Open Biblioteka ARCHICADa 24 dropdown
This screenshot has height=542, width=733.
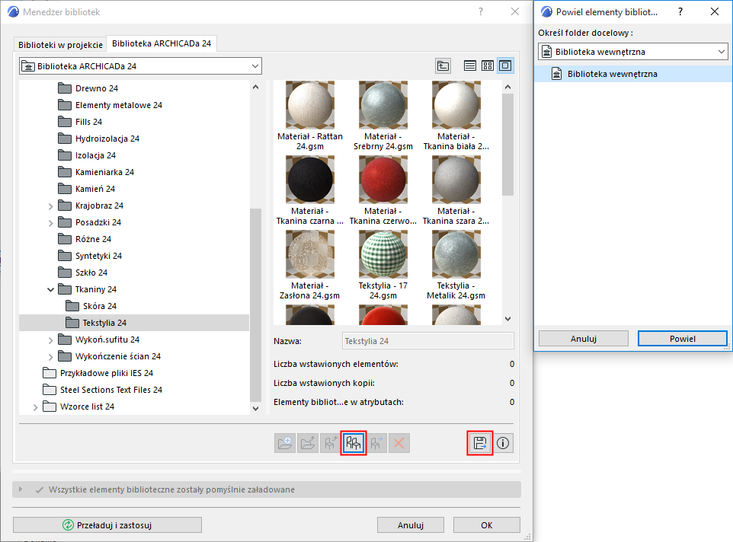tap(140, 66)
